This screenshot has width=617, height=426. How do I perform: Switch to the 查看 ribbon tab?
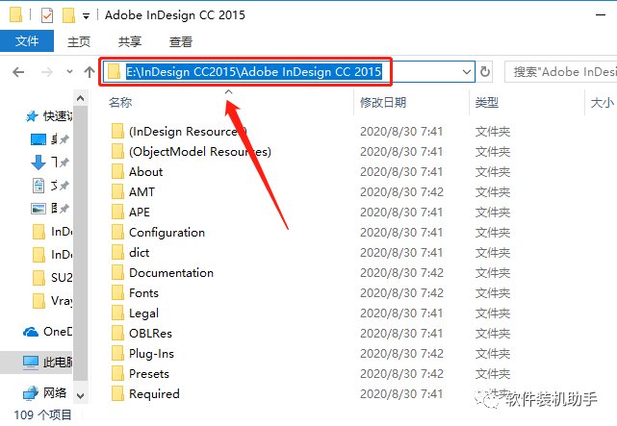click(x=181, y=41)
